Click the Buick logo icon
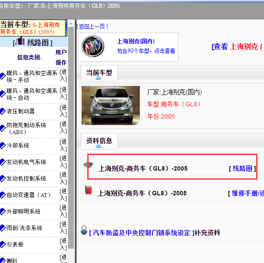This screenshot has width=264, height=263. (x=93, y=46)
